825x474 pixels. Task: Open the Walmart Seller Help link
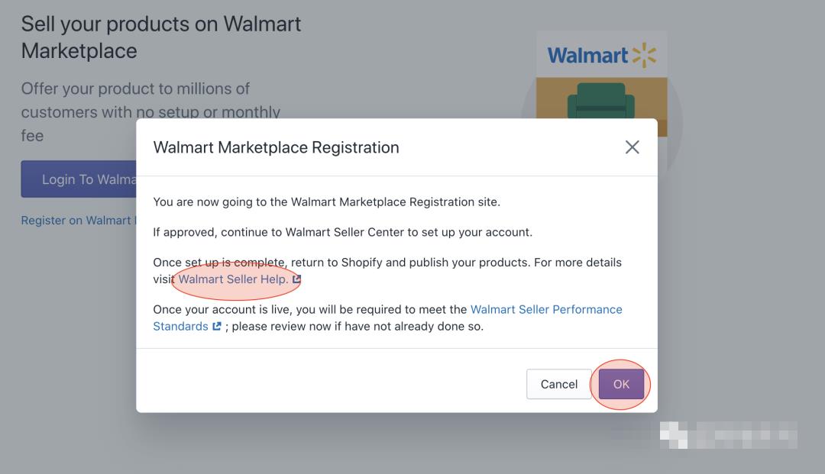233,279
